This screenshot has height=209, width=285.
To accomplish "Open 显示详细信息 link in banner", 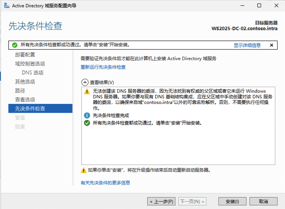I will click(247, 45).
